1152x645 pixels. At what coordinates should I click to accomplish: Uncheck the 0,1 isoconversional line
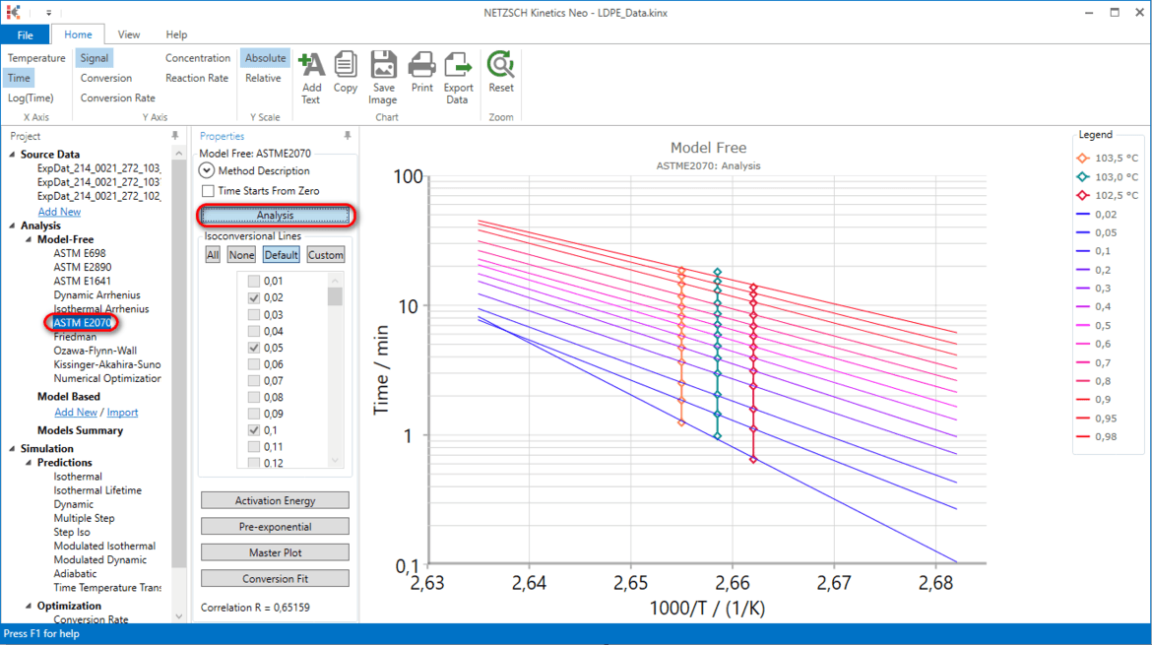253,430
